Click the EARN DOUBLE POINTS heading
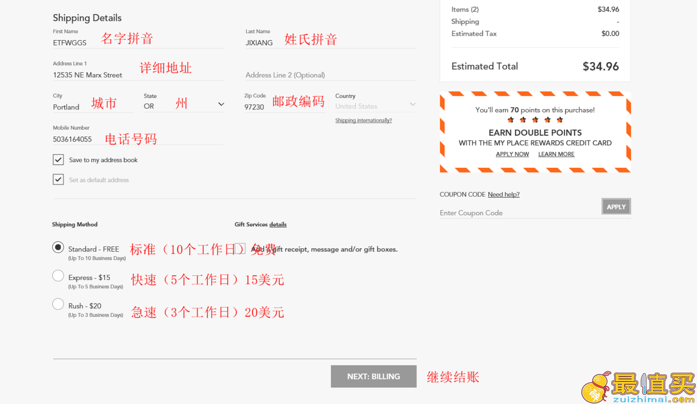Viewport: 697px width, 404px height. point(535,132)
